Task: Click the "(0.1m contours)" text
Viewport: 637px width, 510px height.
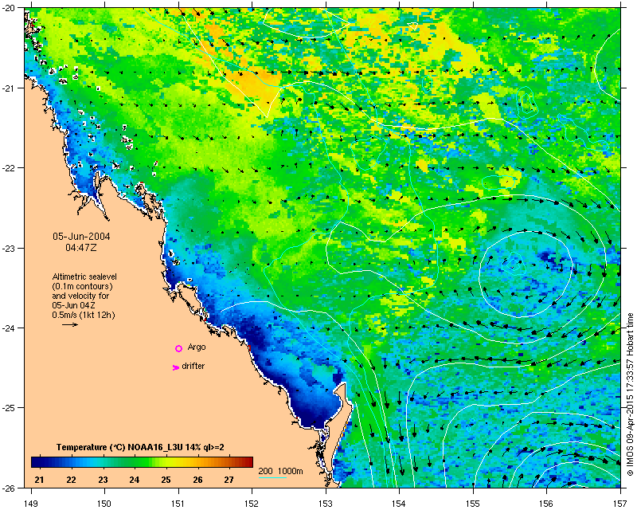Action: point(83,286)
